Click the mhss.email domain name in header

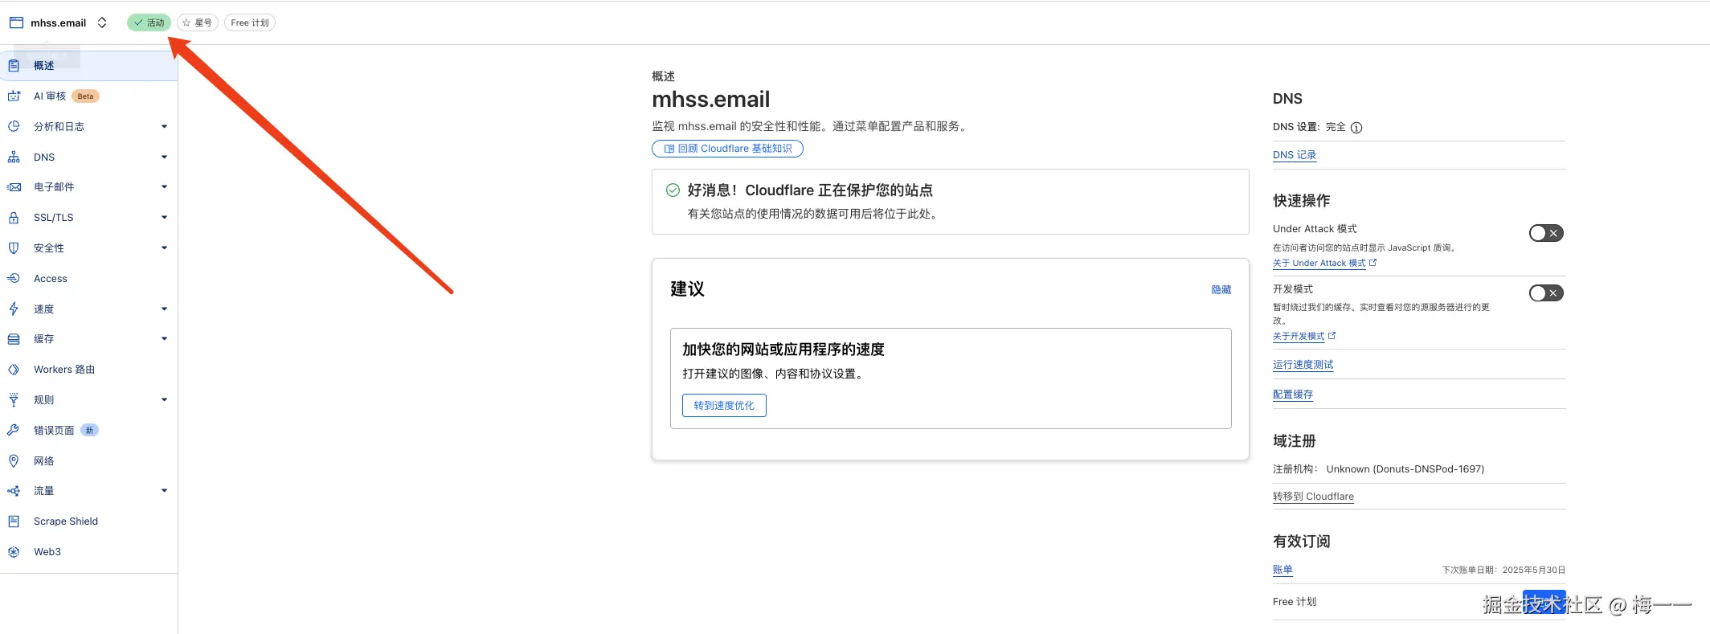pyautogui.click(x=59, y=23)
